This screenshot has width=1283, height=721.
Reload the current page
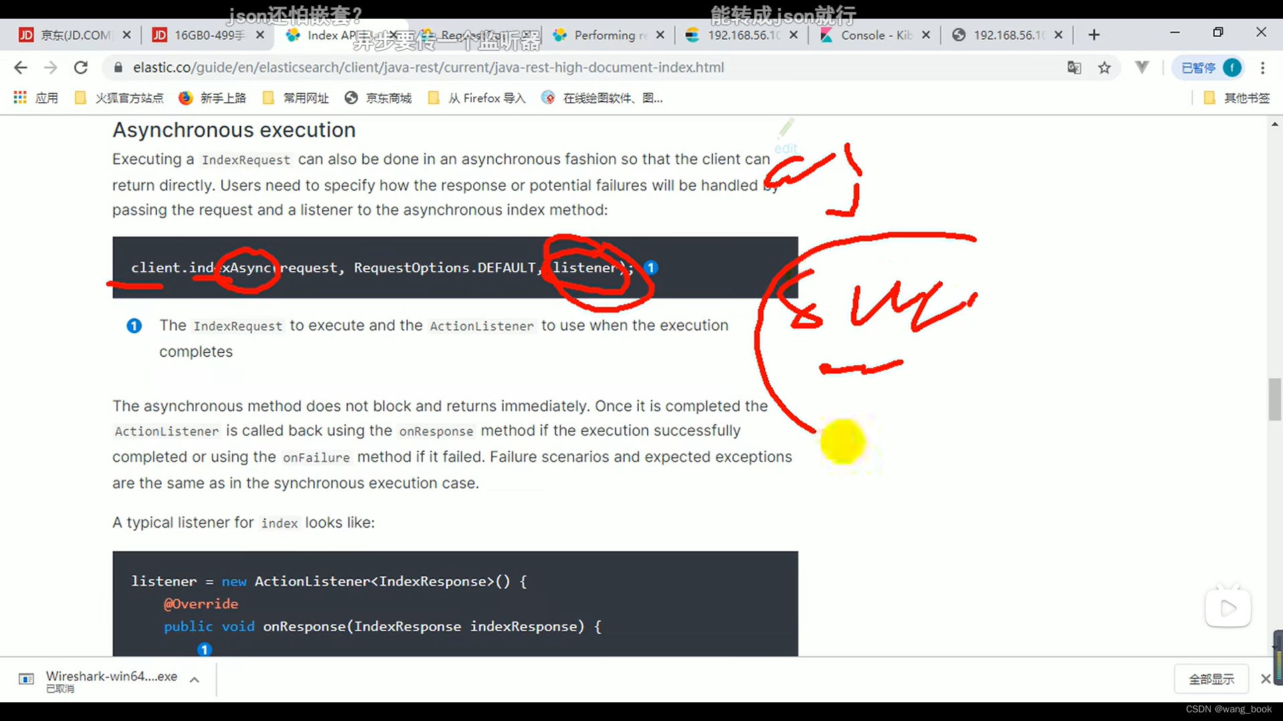point(81,67)
